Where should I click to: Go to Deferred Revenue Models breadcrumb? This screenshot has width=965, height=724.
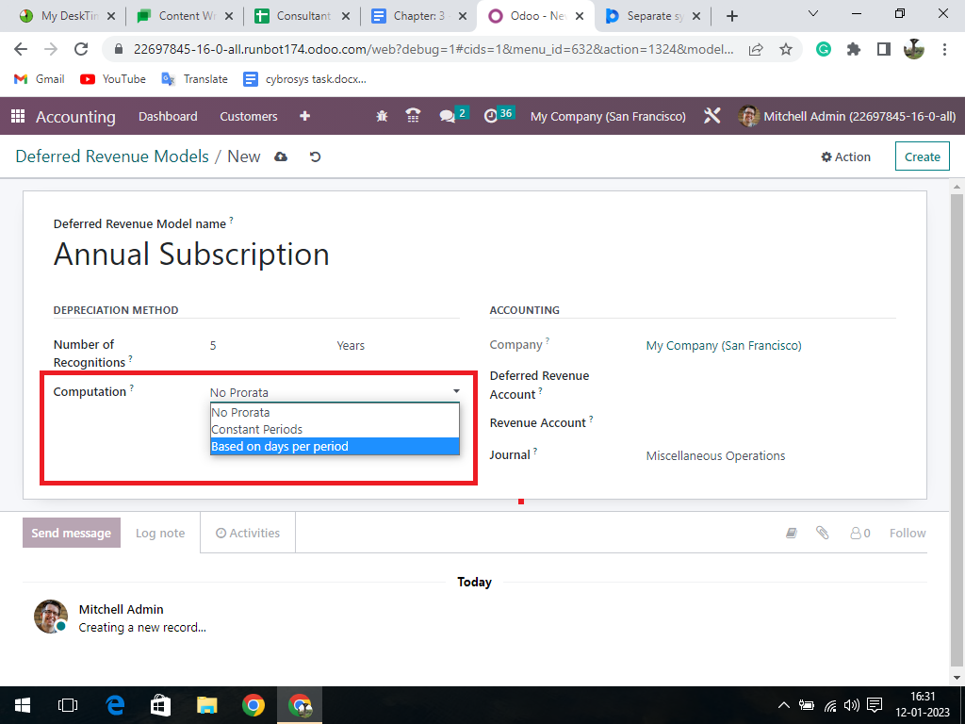tap(112, 156)
